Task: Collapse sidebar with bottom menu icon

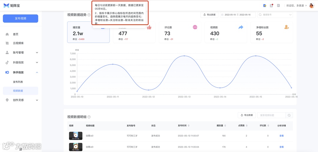Action: pos(21,150)
